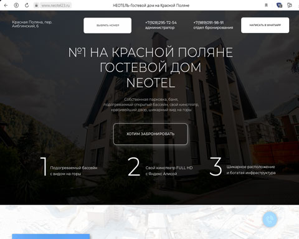299x239 pixels.
Task: Click the blue panel at the bottom left
Action: coord(51,237)
